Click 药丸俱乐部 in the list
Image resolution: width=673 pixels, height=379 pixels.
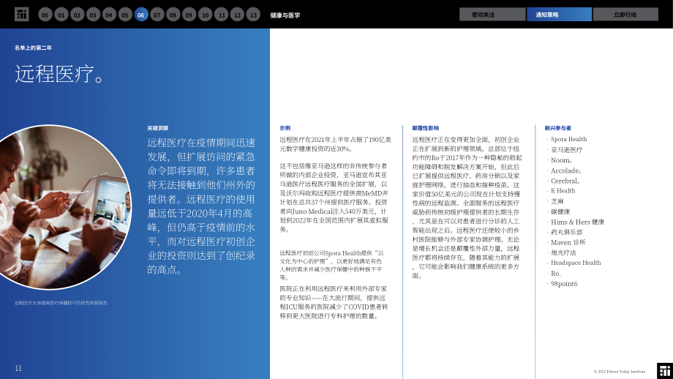click(x=566, y=232)
